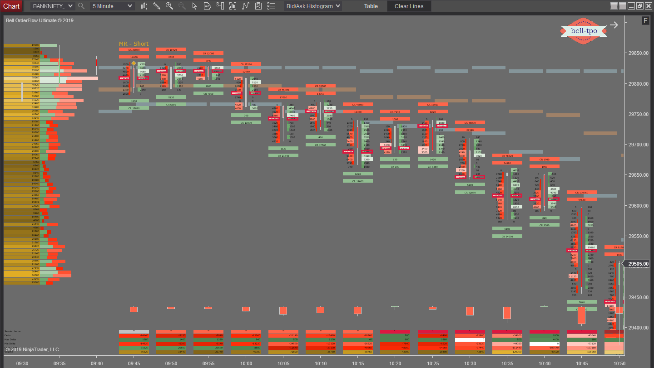
Task: Click the Session Letter row label
Action: [x=12, y=332]
